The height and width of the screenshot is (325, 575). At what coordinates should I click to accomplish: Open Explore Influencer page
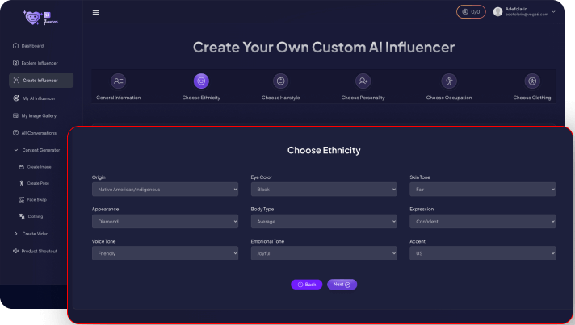[x=40, y=63]
